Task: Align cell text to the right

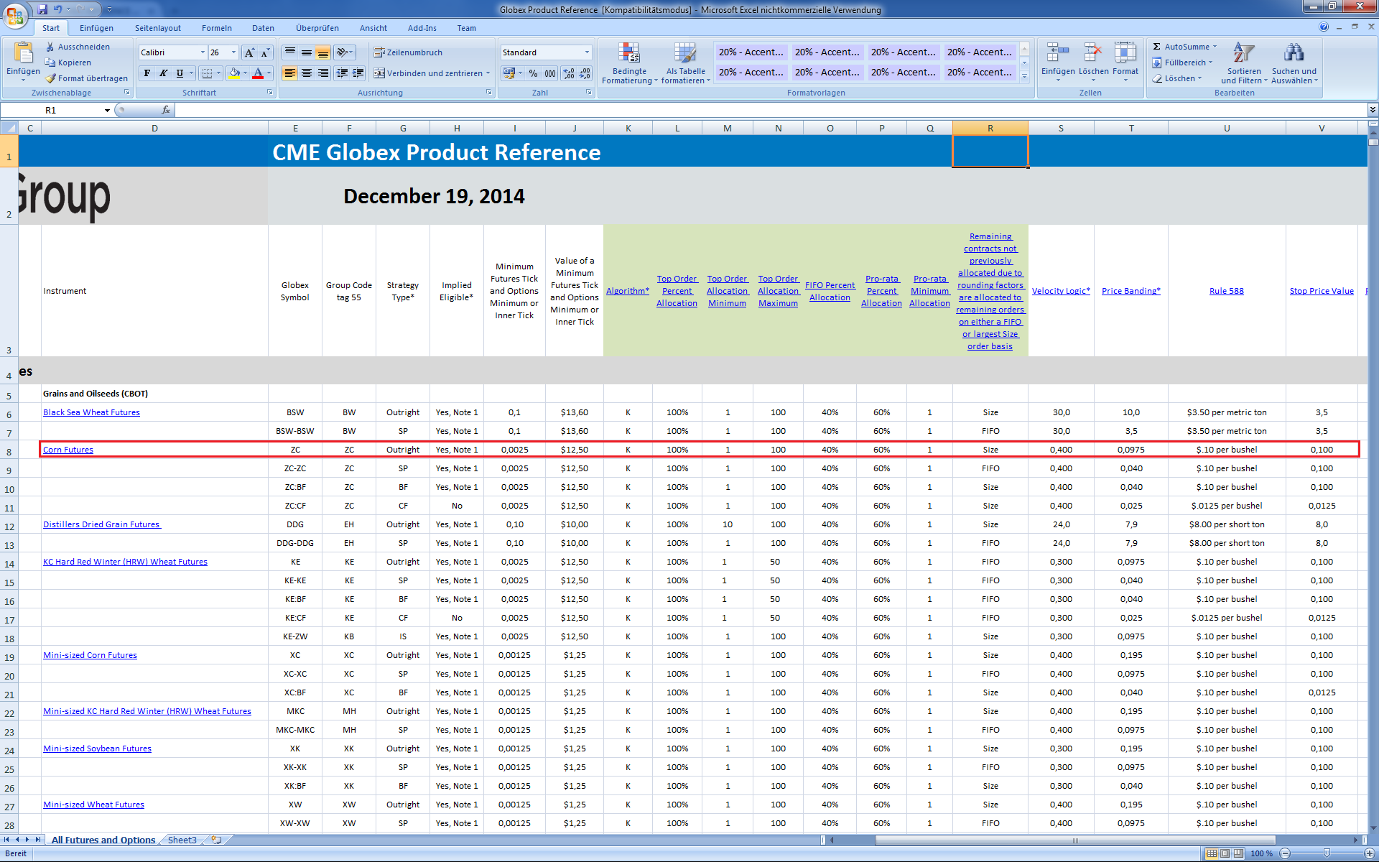Action: tap(323, 73)
